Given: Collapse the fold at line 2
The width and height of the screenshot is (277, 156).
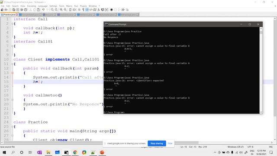Looking at the screenshot, I should click(x=13, y=23).
